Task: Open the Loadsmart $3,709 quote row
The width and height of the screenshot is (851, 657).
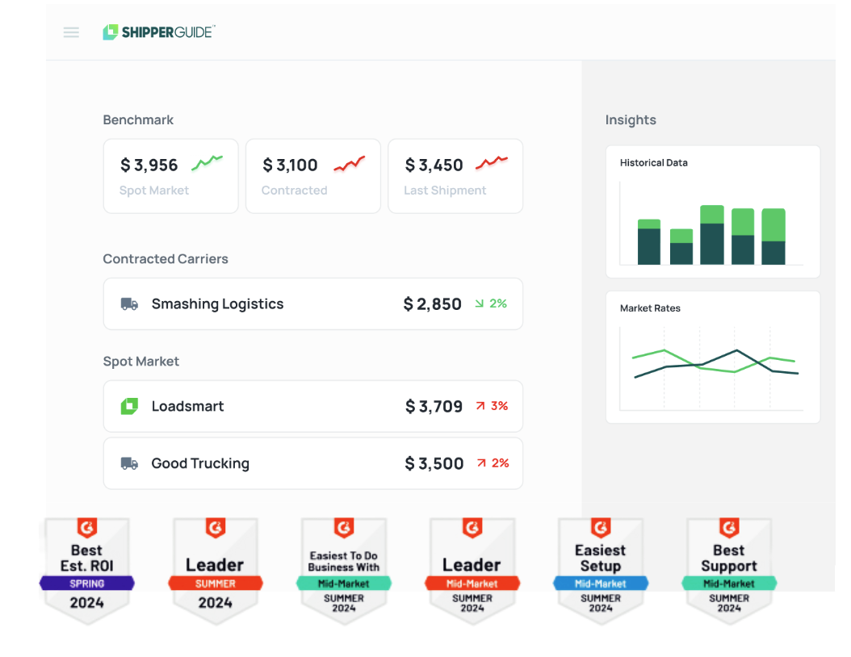Action: pyautogui.click(x=312, y=406)
